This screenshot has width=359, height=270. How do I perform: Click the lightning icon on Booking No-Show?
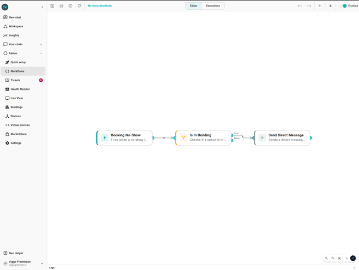click(x=105, y=137)
